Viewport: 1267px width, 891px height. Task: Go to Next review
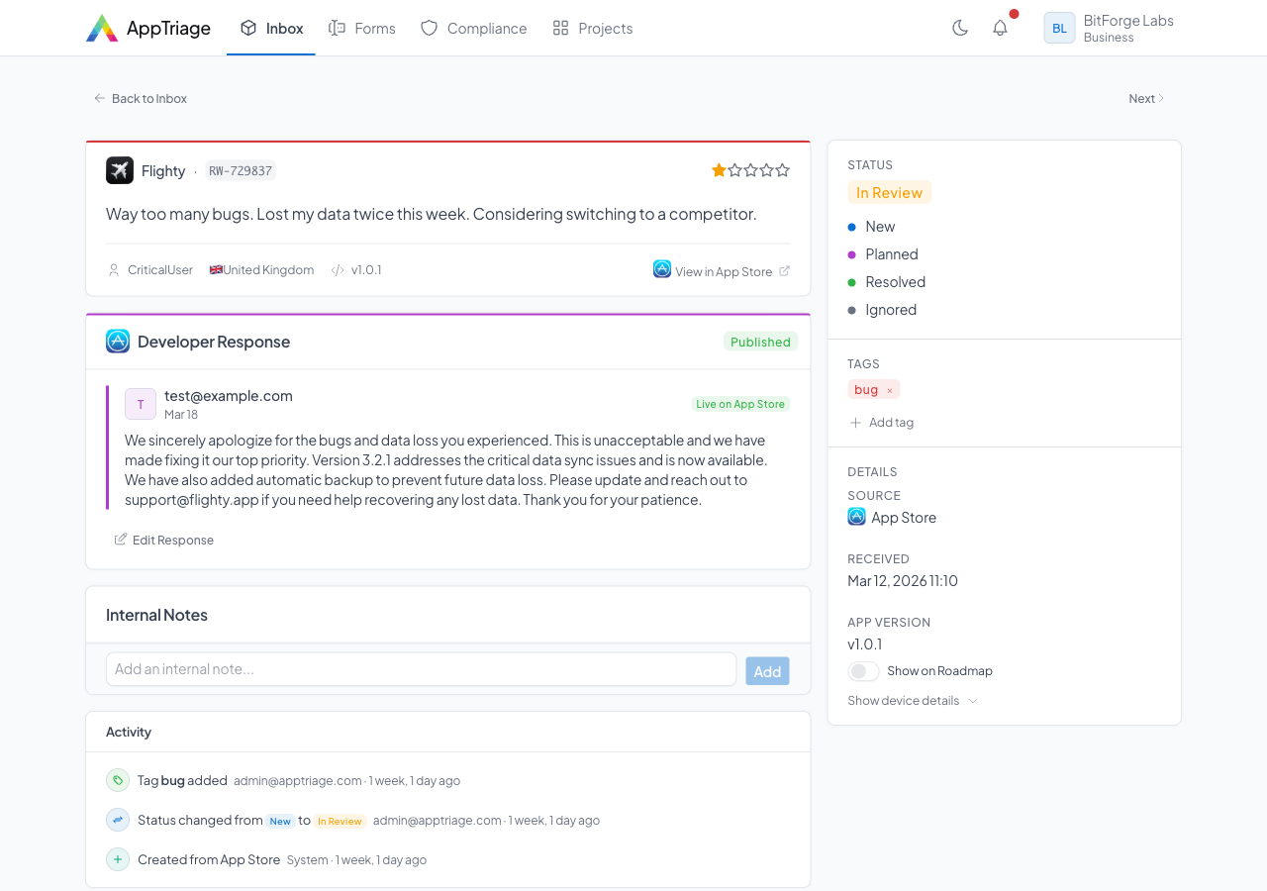1146,99
